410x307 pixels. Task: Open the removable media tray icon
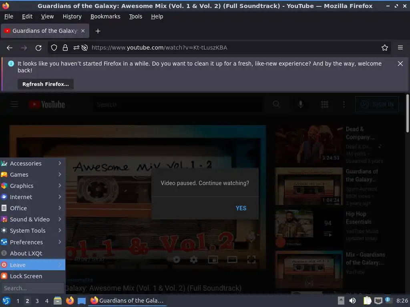pos(341,301)
